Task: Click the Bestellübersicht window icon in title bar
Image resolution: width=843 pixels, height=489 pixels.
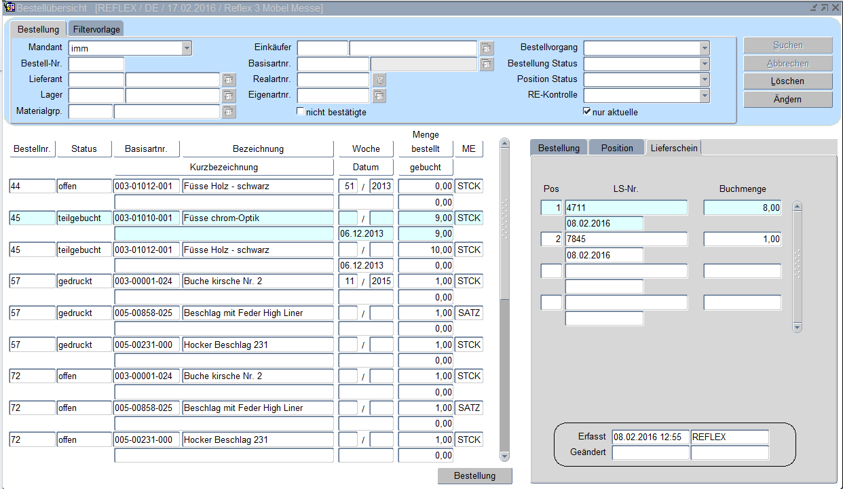Action: tap(10, 7)
